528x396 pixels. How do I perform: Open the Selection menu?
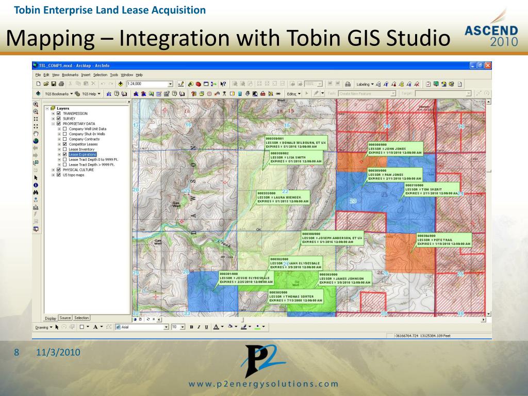[x=101, y=75]
